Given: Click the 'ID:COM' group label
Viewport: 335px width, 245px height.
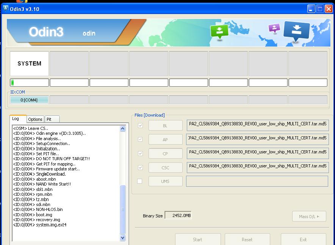Looking at the screenshot, I should pos(17,92).
